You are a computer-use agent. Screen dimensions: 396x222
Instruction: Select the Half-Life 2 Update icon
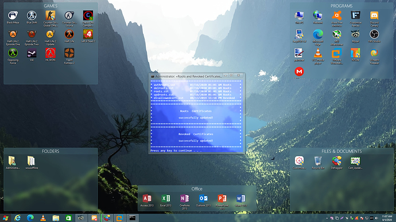tap(51, 38)
